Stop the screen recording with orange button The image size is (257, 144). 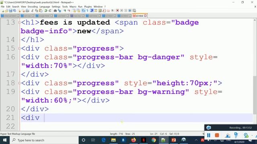(217, 135)
